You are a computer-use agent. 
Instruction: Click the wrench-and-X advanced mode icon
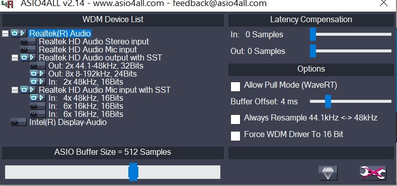(x=373, y=173)
